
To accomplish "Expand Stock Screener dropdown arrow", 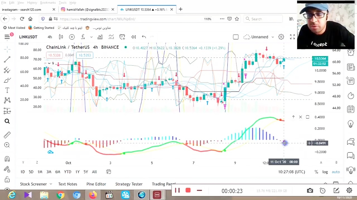I will [51, 184].
